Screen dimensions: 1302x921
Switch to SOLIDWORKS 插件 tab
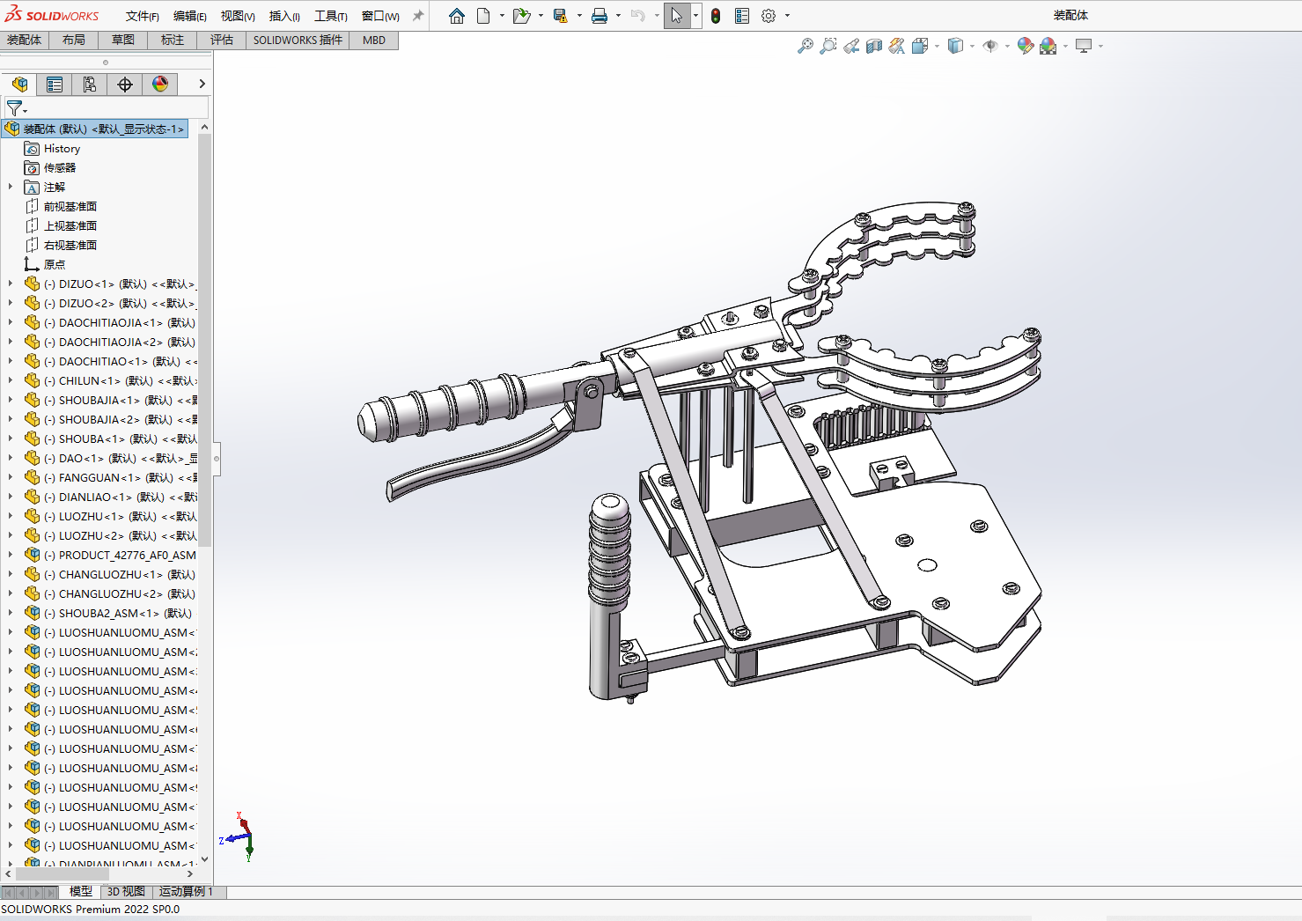pyautogui.click(x=298, y=41)
